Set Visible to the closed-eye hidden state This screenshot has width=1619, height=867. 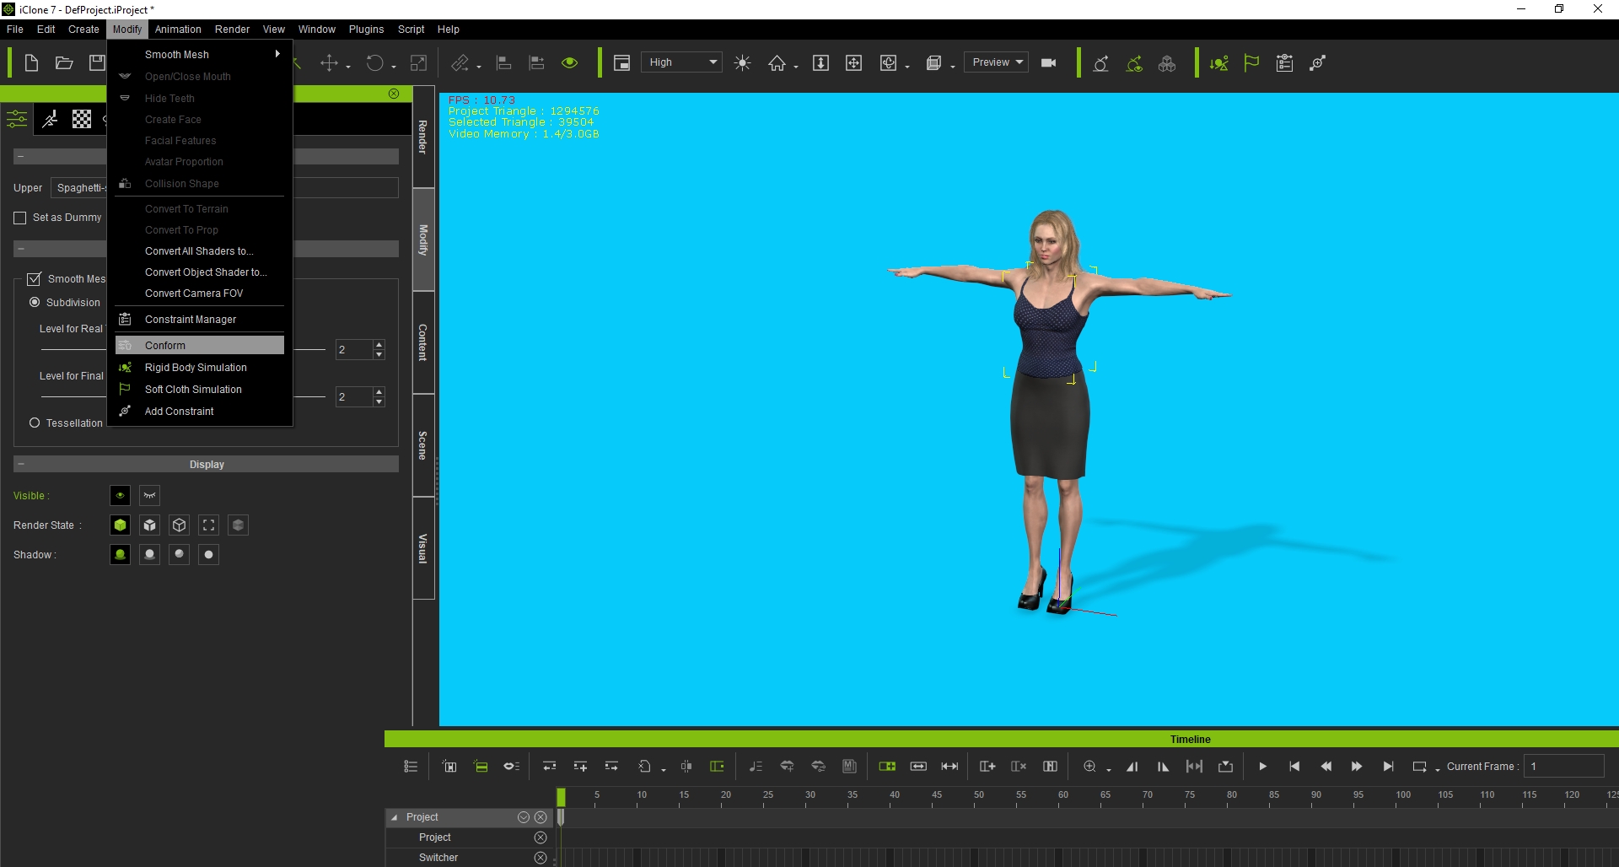pyautogui.click(x=149, y=496)
